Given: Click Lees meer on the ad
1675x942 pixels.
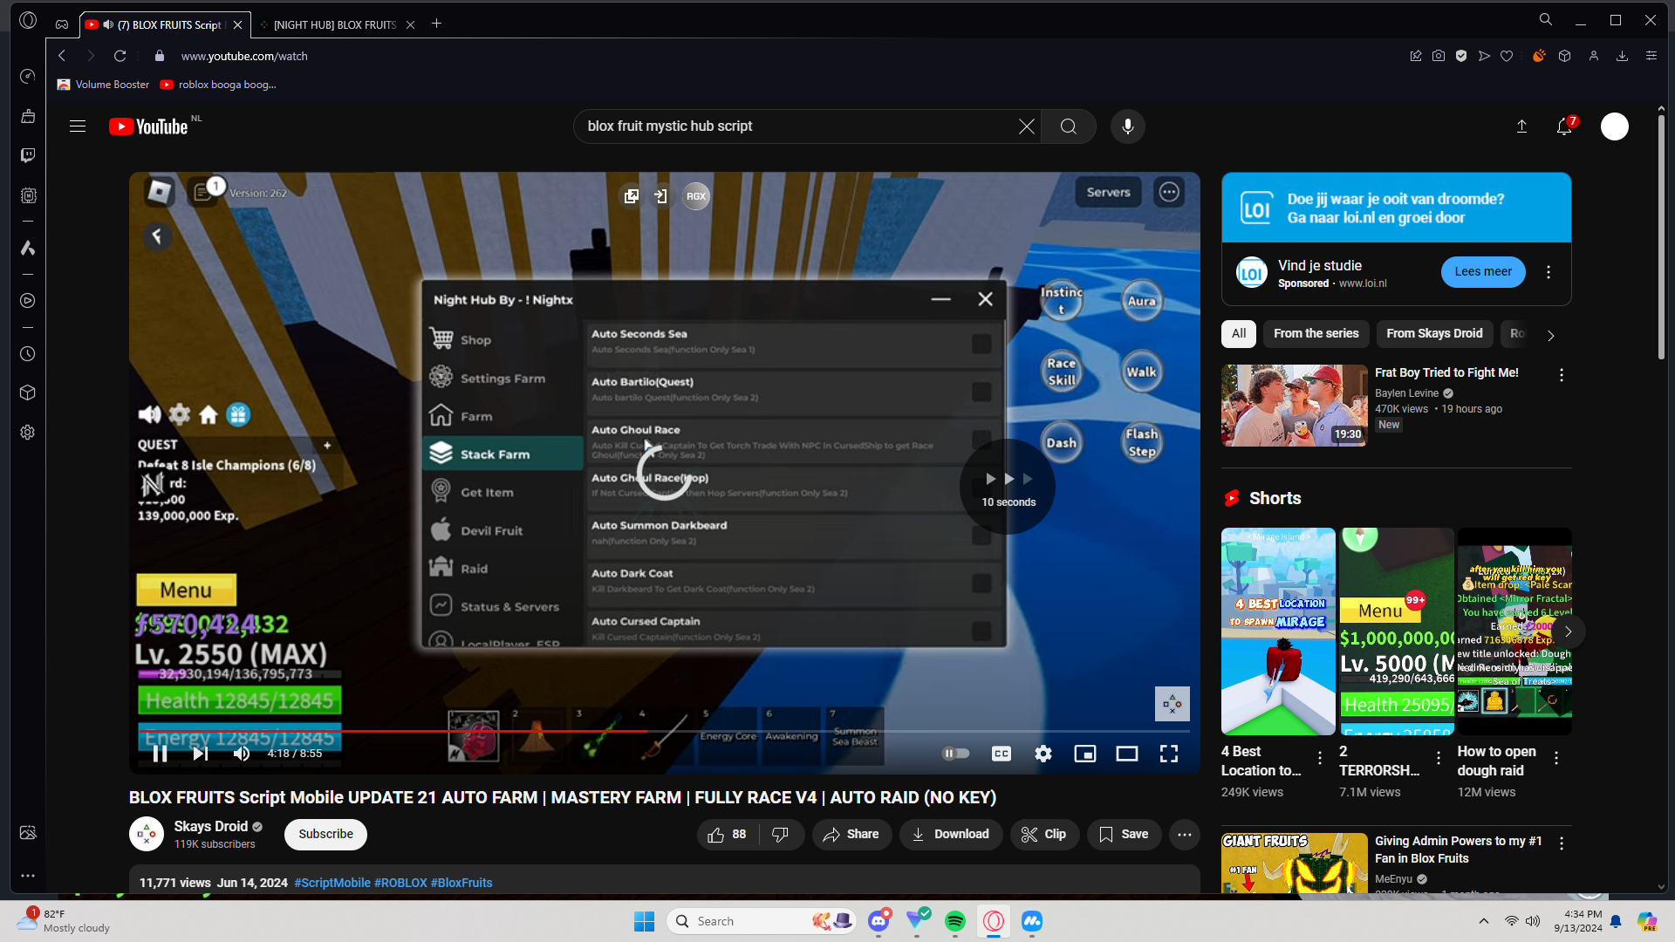Looking at the screenshot, I should pyautogui.click(x=1483, y=272).
